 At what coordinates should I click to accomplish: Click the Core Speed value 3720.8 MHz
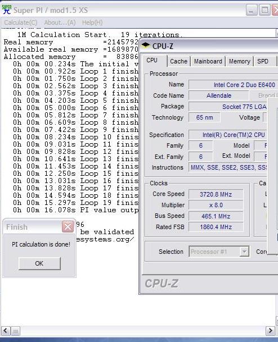[x=216, y=194]
